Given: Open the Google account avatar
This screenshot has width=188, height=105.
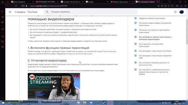Looking at the screenshot, I should 182,12.
